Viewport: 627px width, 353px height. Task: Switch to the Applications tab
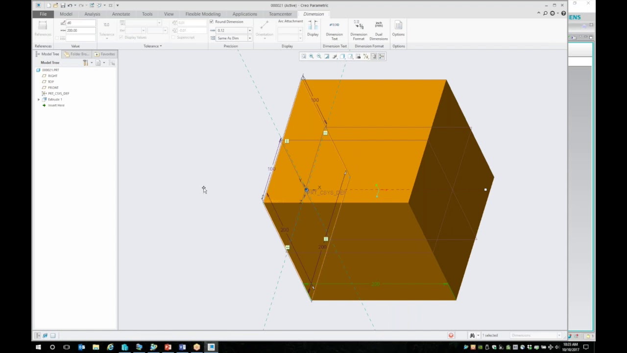244,14
